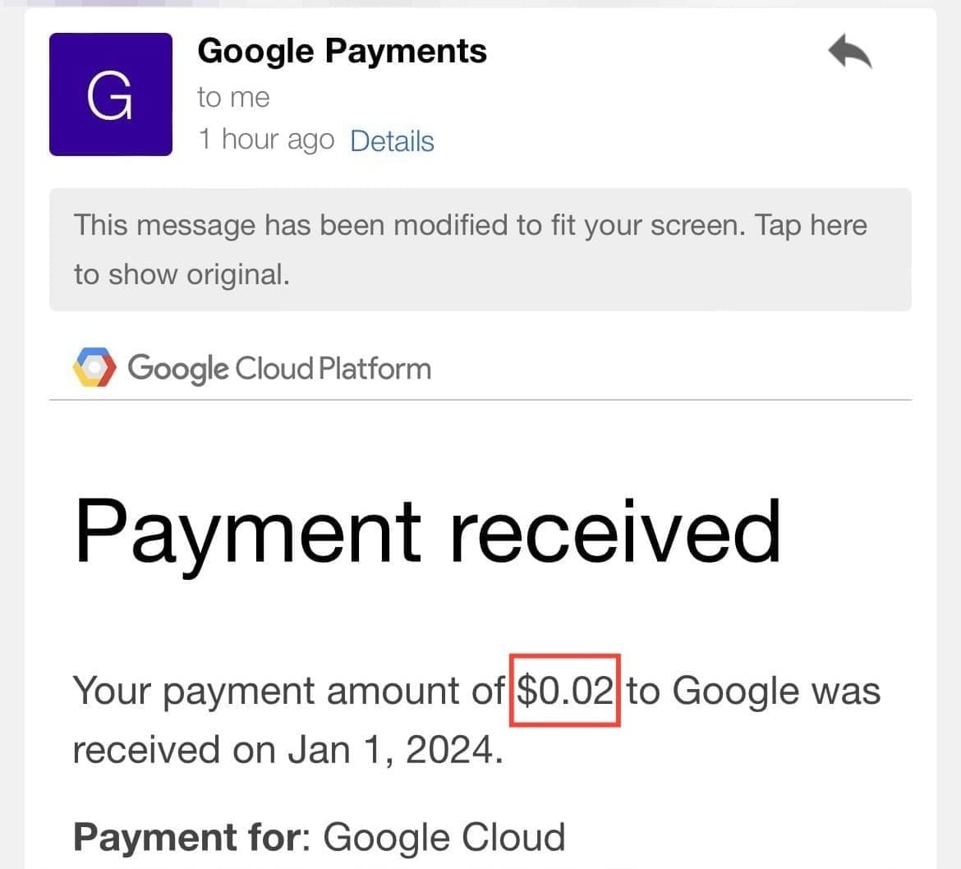Click "received on" in the body sentence
Viewport: 961px width, 869px height.
[x=175, y=750]
